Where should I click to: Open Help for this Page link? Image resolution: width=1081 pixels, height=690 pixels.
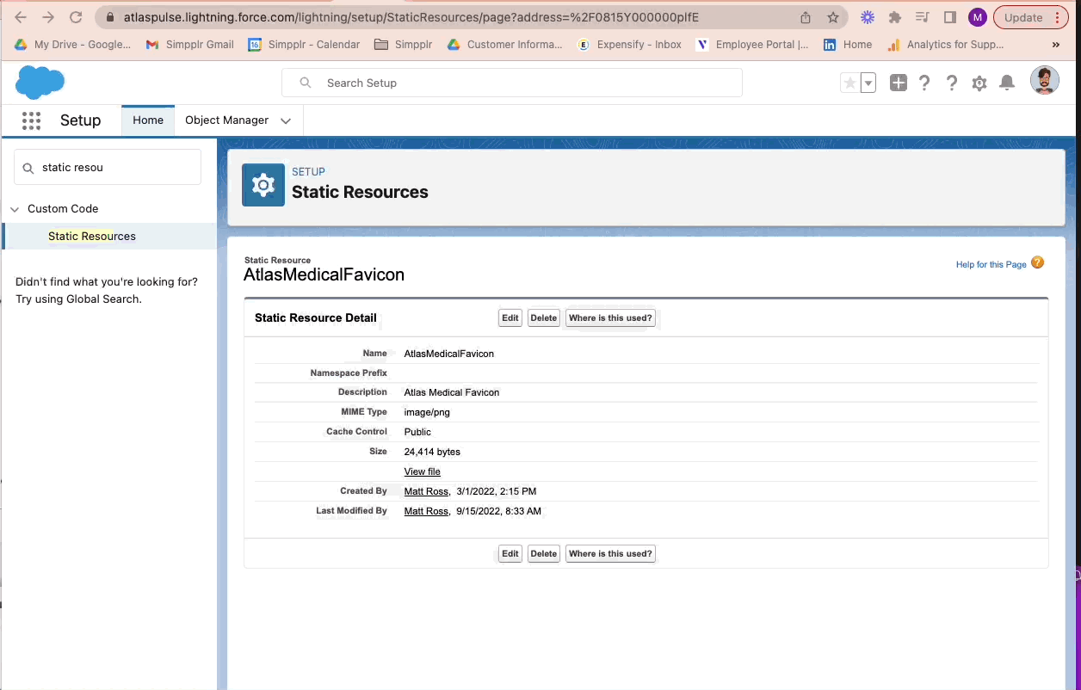[991, 264]
